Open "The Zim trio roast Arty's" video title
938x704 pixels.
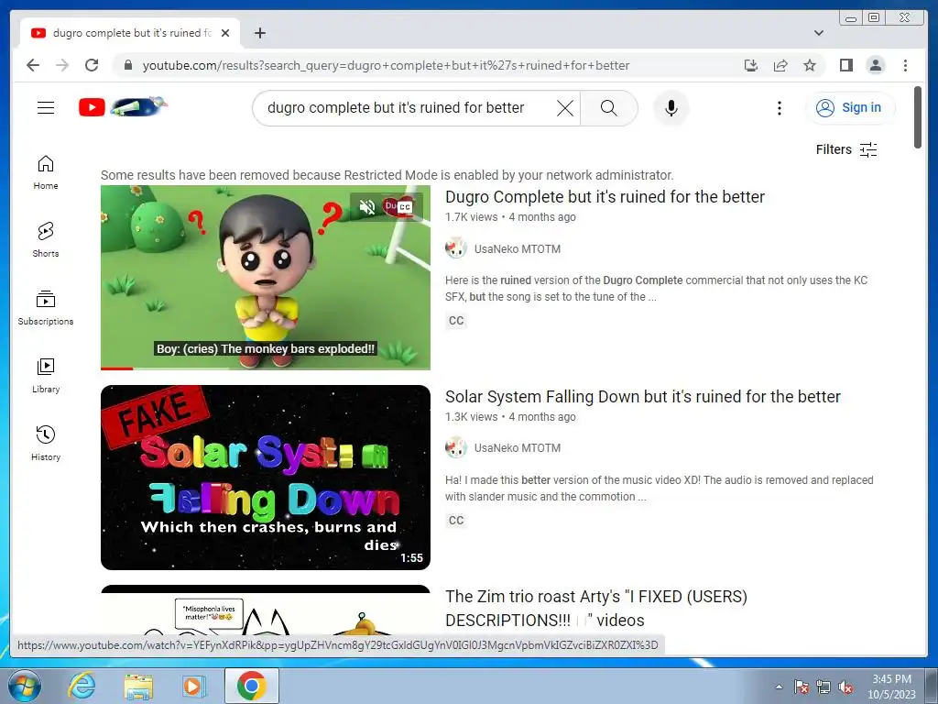click(595, 609)
